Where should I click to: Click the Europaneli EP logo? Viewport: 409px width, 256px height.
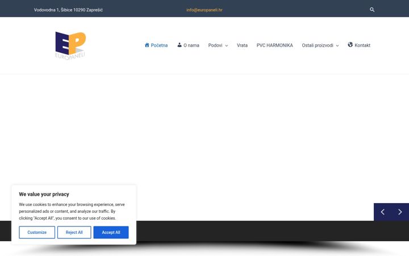click(70, 46)
